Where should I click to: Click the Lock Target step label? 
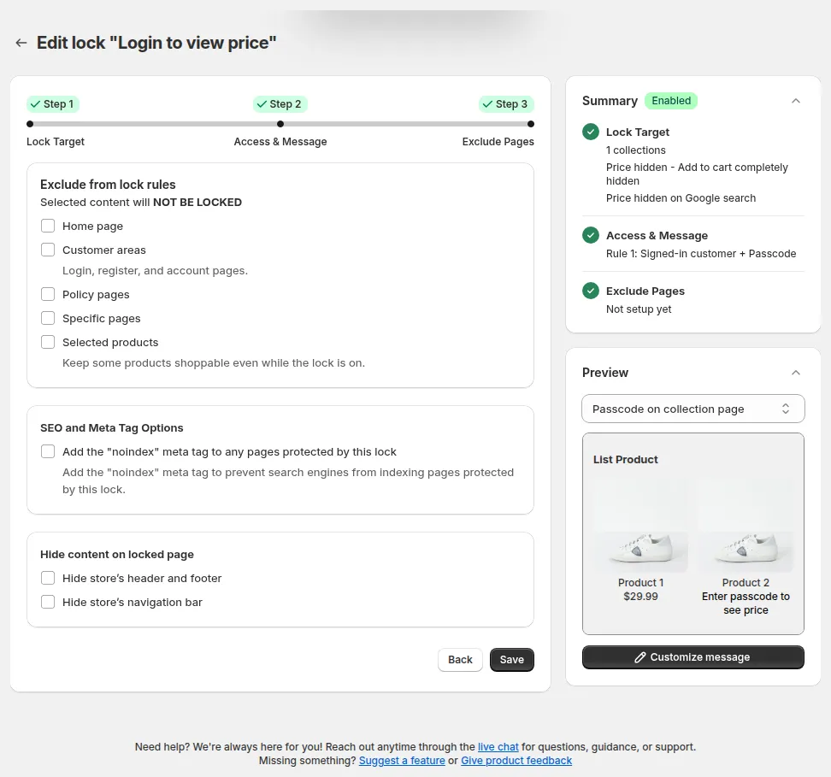(56, 142)
